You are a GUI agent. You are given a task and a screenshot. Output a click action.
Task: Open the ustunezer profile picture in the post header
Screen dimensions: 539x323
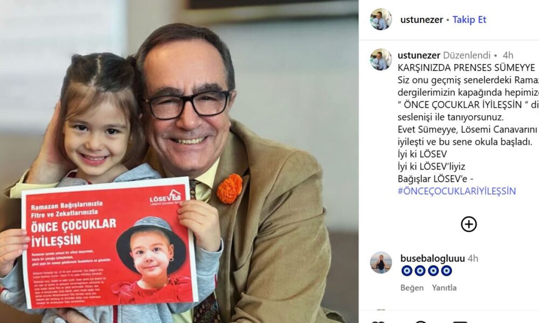click(x=381, y=19)
